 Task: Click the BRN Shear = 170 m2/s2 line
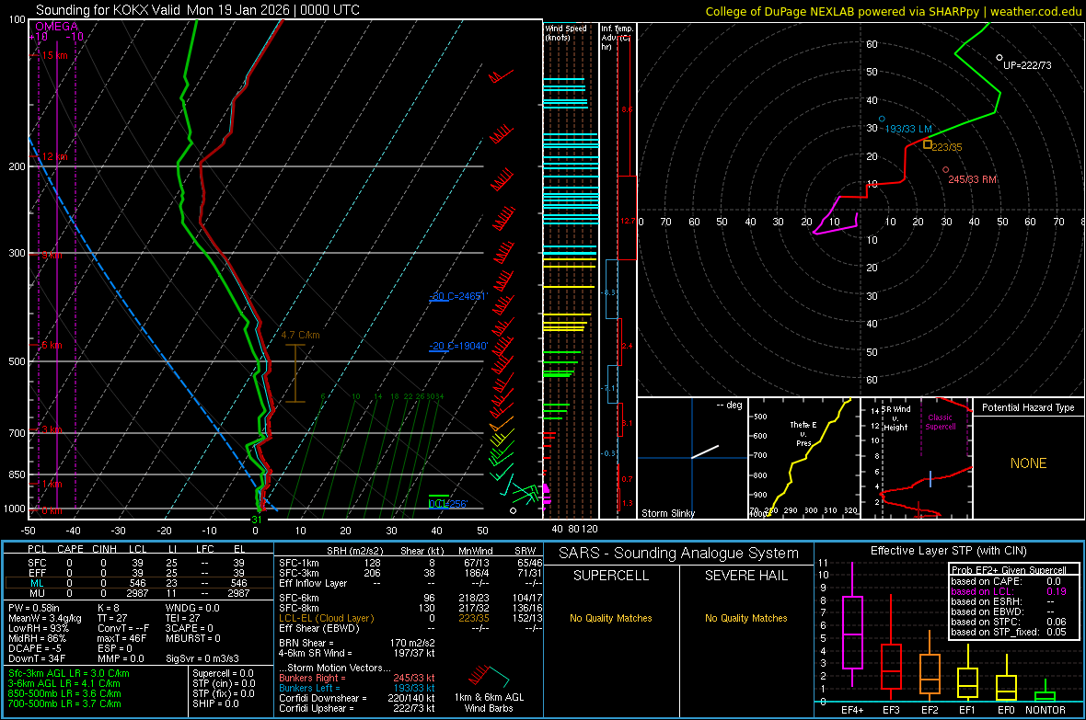click(357, 643)
